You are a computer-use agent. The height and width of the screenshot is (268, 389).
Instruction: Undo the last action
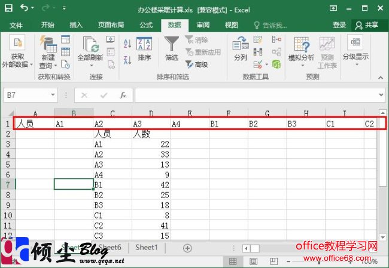click(x=25, y=8)
